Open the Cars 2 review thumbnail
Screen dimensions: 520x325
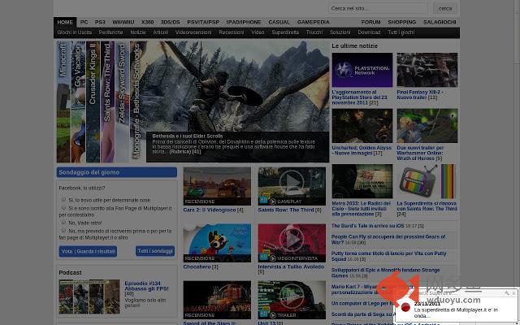[x=216, y=186]
